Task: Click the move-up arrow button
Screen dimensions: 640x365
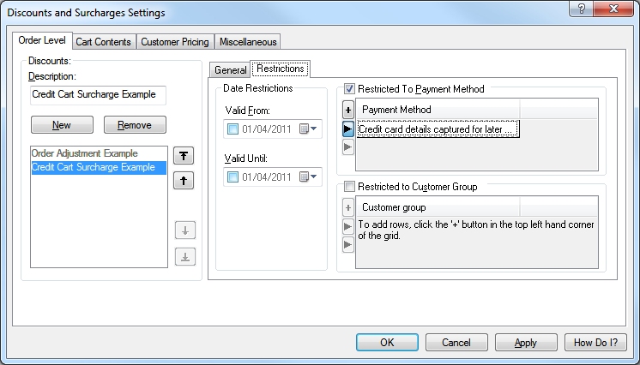Action: point(184,181)
